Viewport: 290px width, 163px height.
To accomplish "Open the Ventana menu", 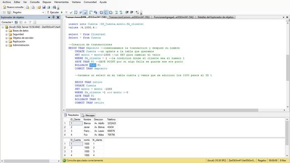I will [x=76, y=2].
